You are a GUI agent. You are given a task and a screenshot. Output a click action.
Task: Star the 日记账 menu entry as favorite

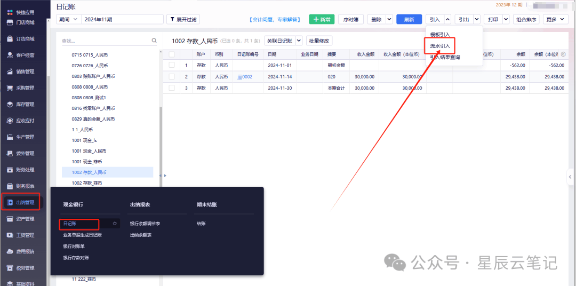[x=115, y=224]
